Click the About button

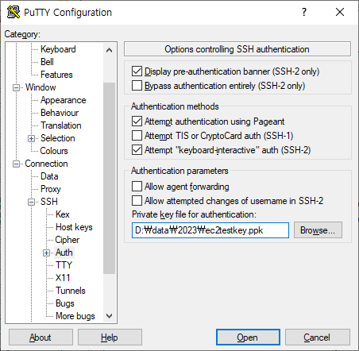41,337
